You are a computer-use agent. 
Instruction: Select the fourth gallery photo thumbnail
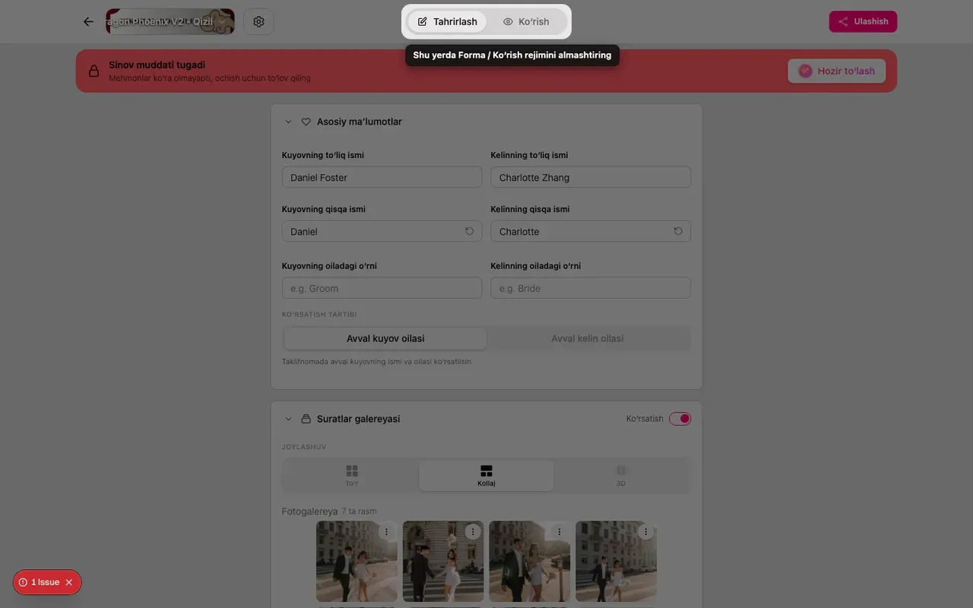tap(616, 562)
